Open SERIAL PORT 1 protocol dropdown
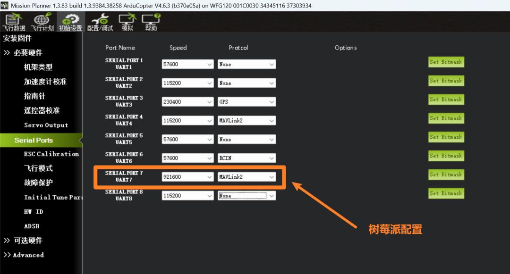This screenshot has height=274, width=510. [246, 64]
